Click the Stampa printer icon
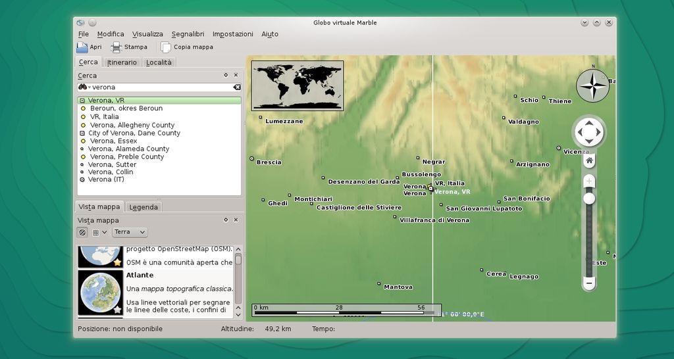Image resolution: width=674 pixels, height=359 pixels. pyautogui.click(x=117, y=47)
